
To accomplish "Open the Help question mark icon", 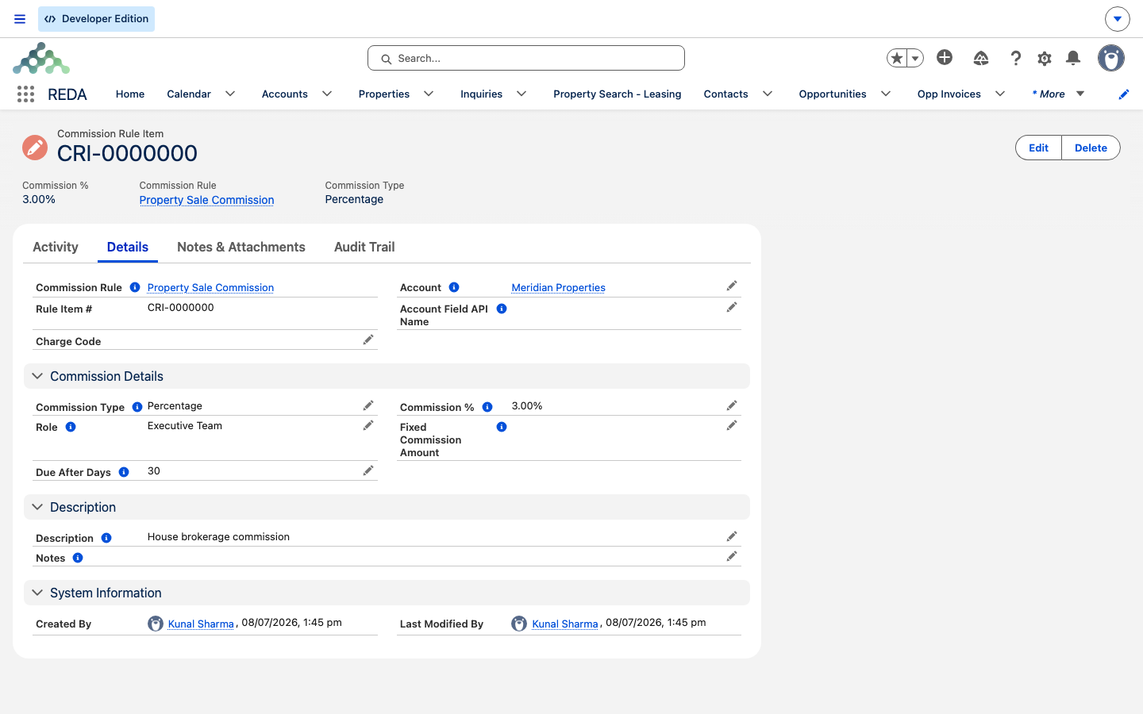I will coord(1016,58).
